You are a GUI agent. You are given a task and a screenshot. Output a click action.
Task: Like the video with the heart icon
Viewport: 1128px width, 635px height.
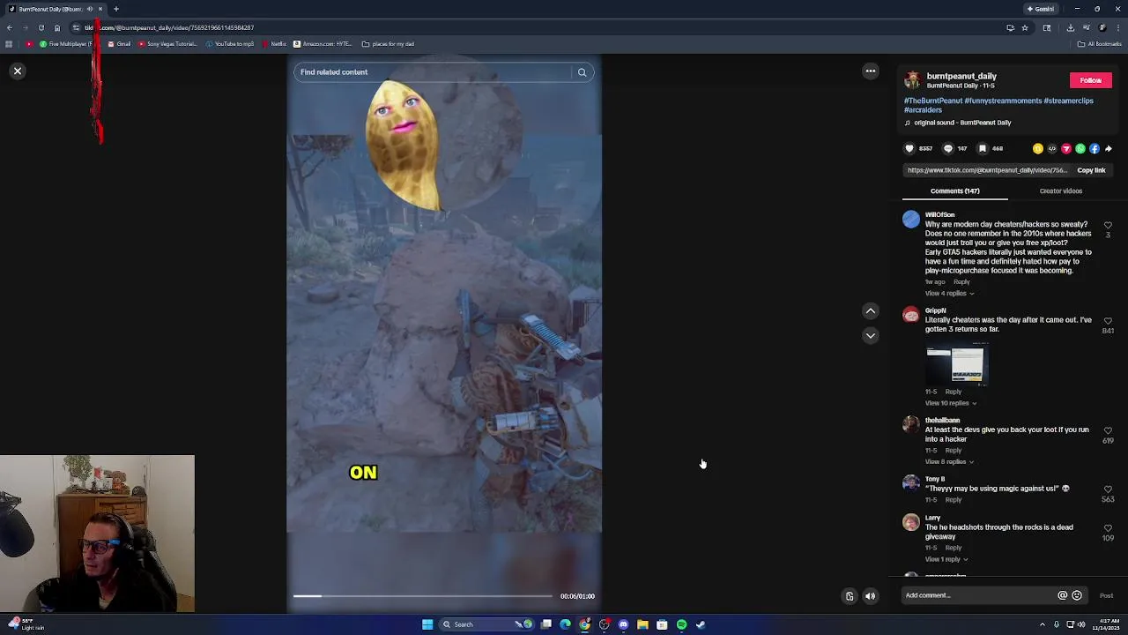[x=909, y=148]
